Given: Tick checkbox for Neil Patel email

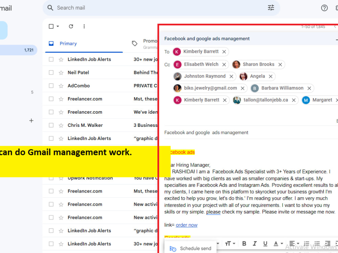Looking at the screenshot, I should (x=51, y=73).
